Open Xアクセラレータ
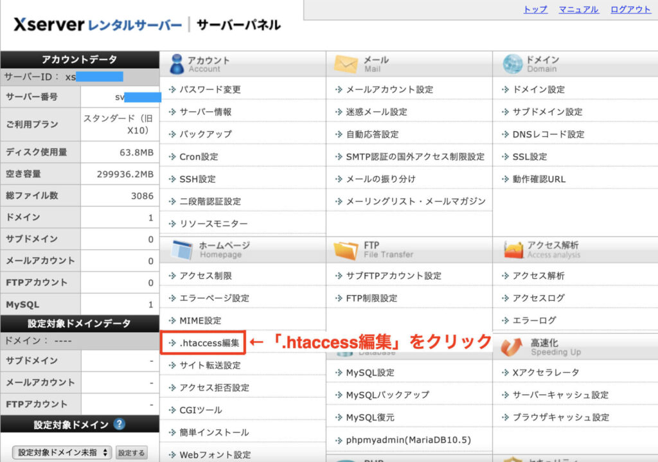The height and width of the screenshot is (462, 658). pyautogui.click(x=546, y=372)
